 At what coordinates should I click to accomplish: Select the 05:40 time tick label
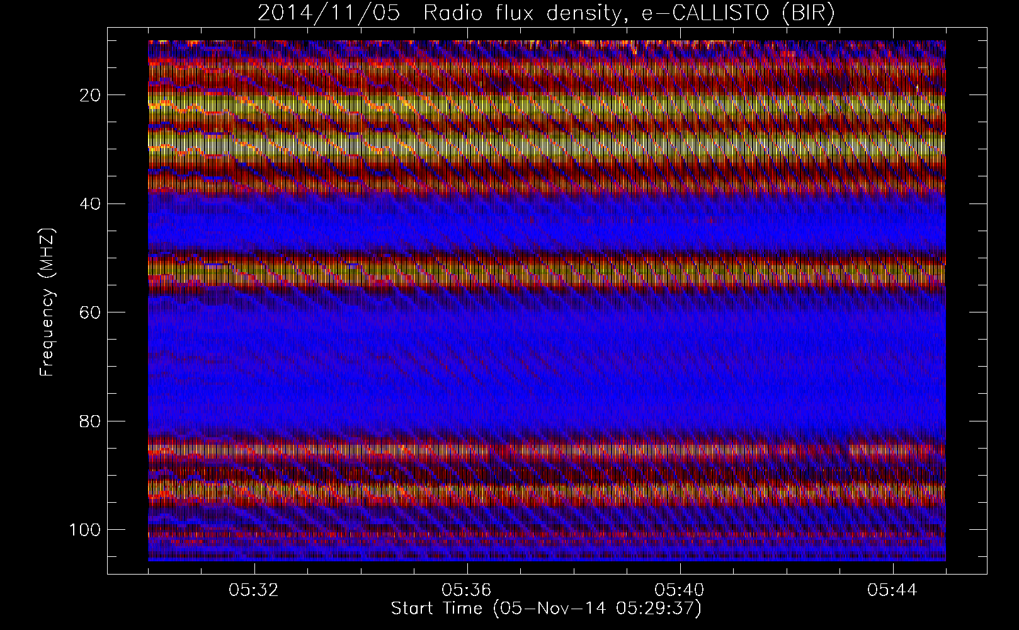pyautogui.click(x=680, y=590)
